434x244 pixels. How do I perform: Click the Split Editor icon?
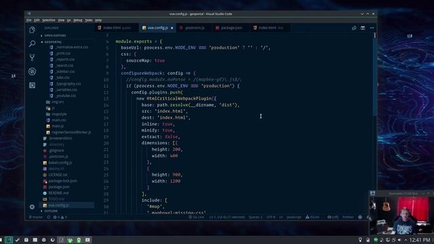coord(363,28)
